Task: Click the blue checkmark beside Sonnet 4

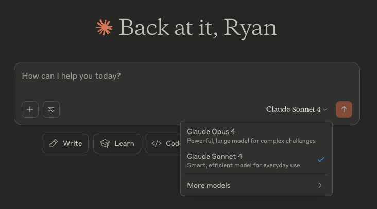Action: pyautogui.click(x=321, y=159)
